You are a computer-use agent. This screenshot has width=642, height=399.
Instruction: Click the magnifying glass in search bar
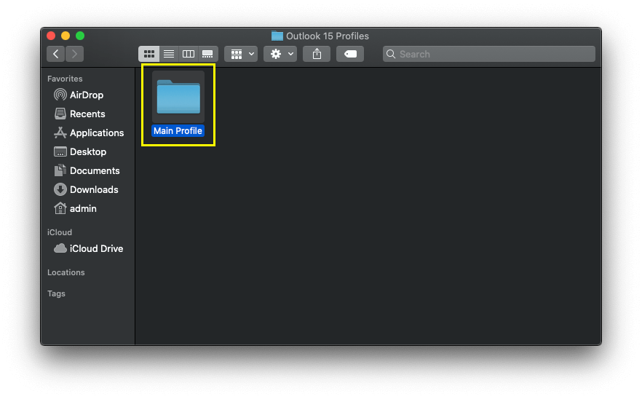[391, 54]
